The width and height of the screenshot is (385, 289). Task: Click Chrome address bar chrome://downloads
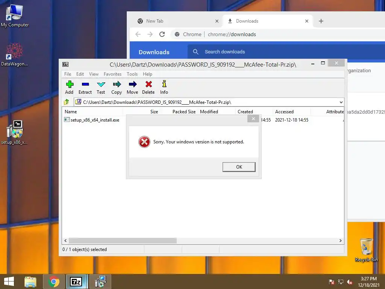pyautogui.click(x=232, y=34)
